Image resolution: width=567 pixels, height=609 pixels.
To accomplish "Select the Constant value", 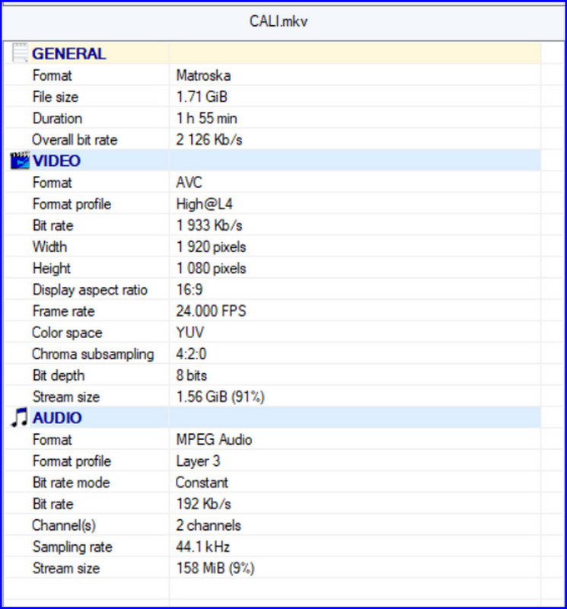I will (202, 483).
